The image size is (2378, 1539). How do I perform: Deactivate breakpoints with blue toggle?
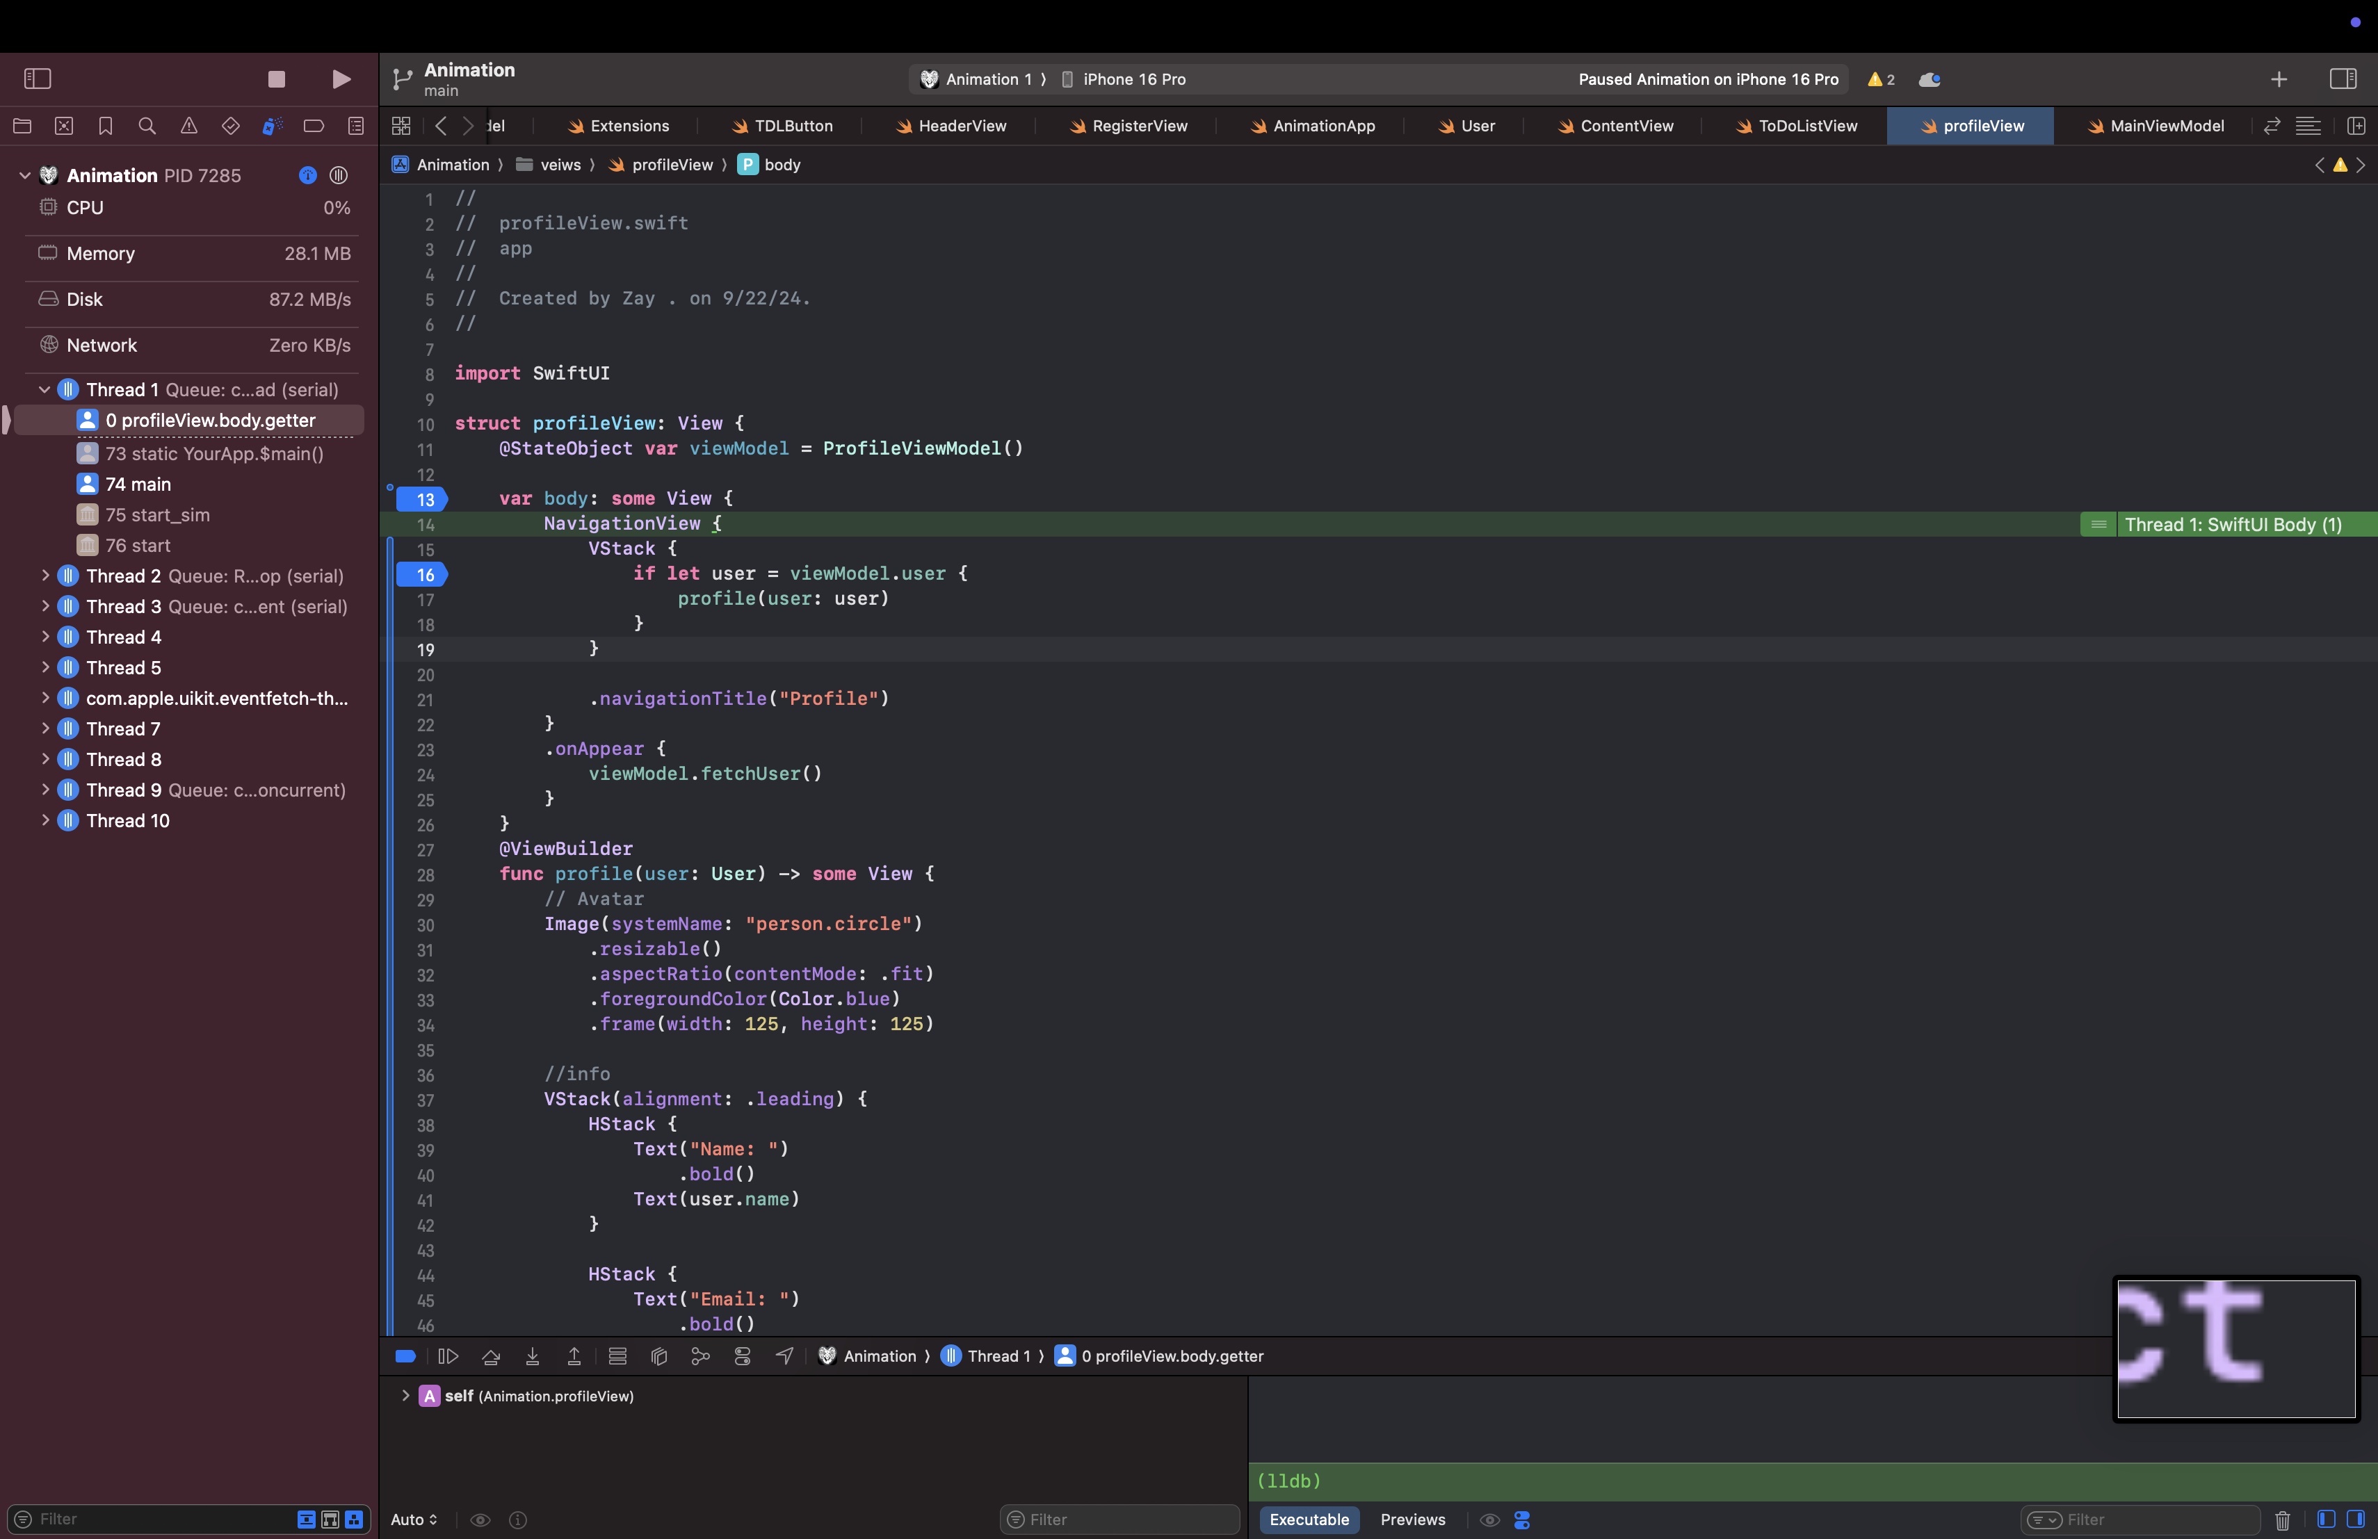tap(405, 1356)
